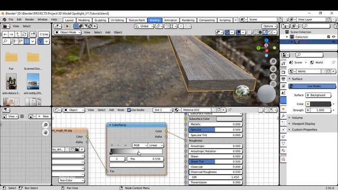This screenshot has width=338, height=190.
Task: Open Global transform orientation dropdown
Action: click(144, 26)
